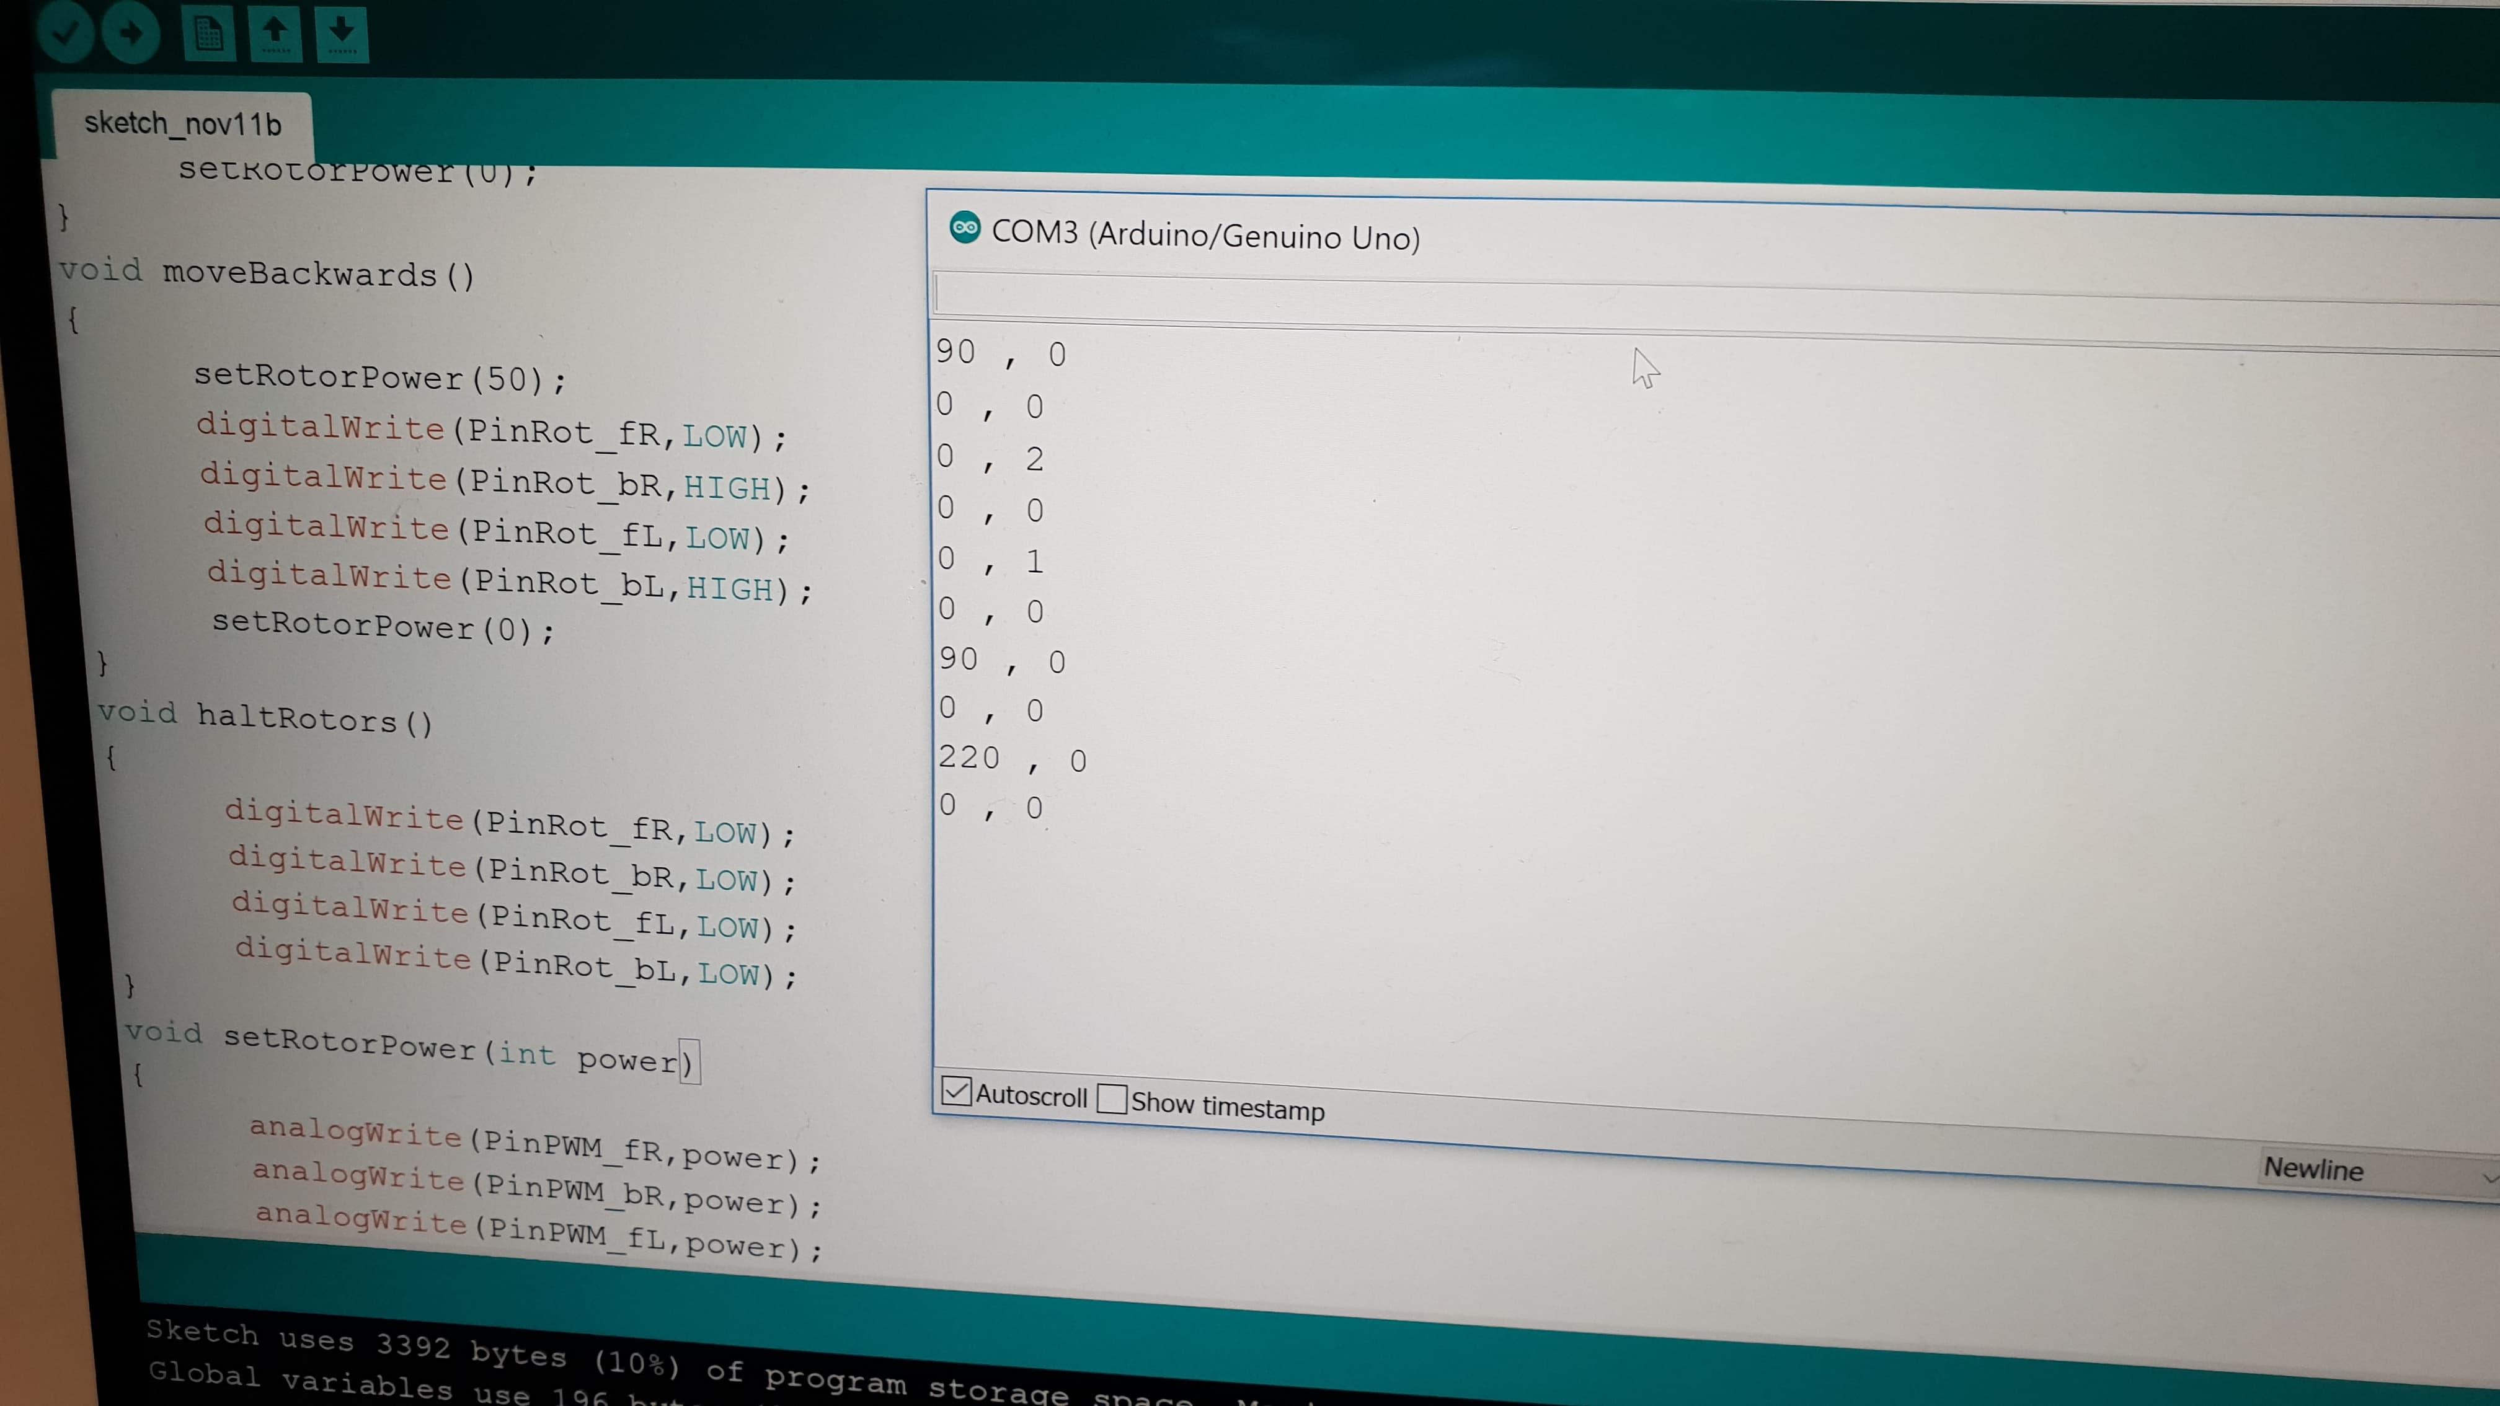Click the Open sketch up-arrow icon
Image resolution: width=2500 pixels, height=1406 pixels.
click(276, 34)
